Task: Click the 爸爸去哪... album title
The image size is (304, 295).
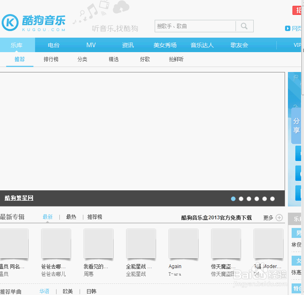Action: point(53,266)
